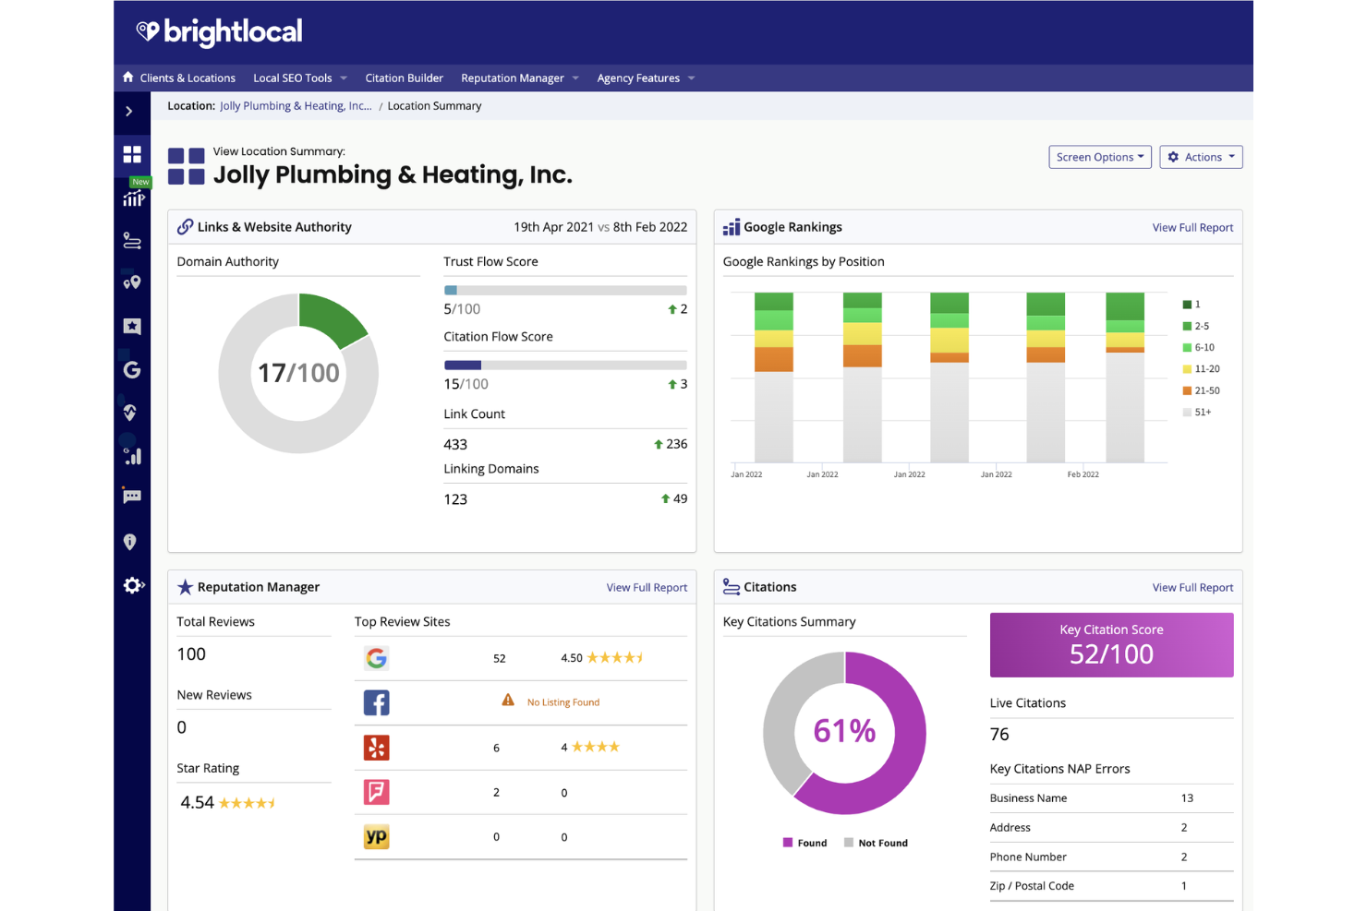
Task: Click the warning icon beside No Listing Found
Action: click(508, 701)
